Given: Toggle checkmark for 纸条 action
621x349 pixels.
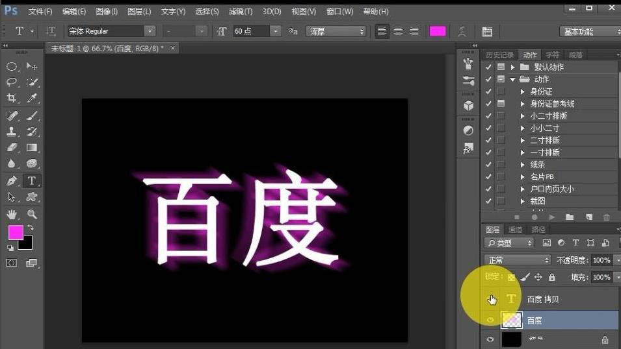Looking at the screenshot, I should (488, 164).
